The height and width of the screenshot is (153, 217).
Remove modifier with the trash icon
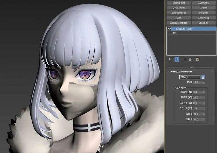tap(190, 59)
